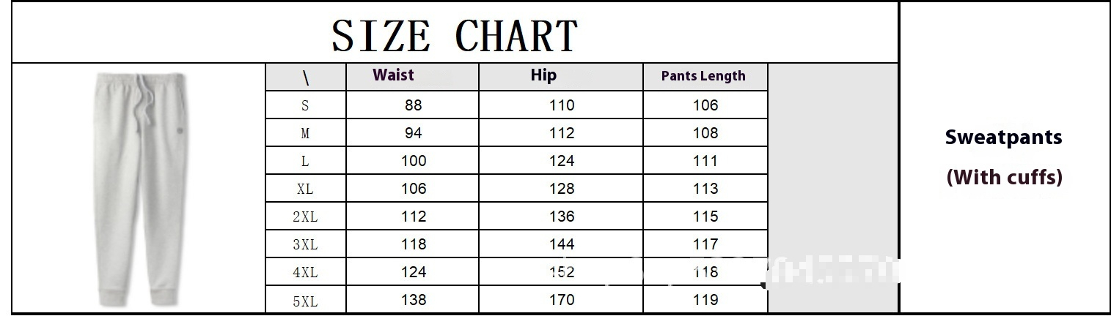Click waist value 88 for size S
Screen dimensions: 1111x316
[414, 105]
